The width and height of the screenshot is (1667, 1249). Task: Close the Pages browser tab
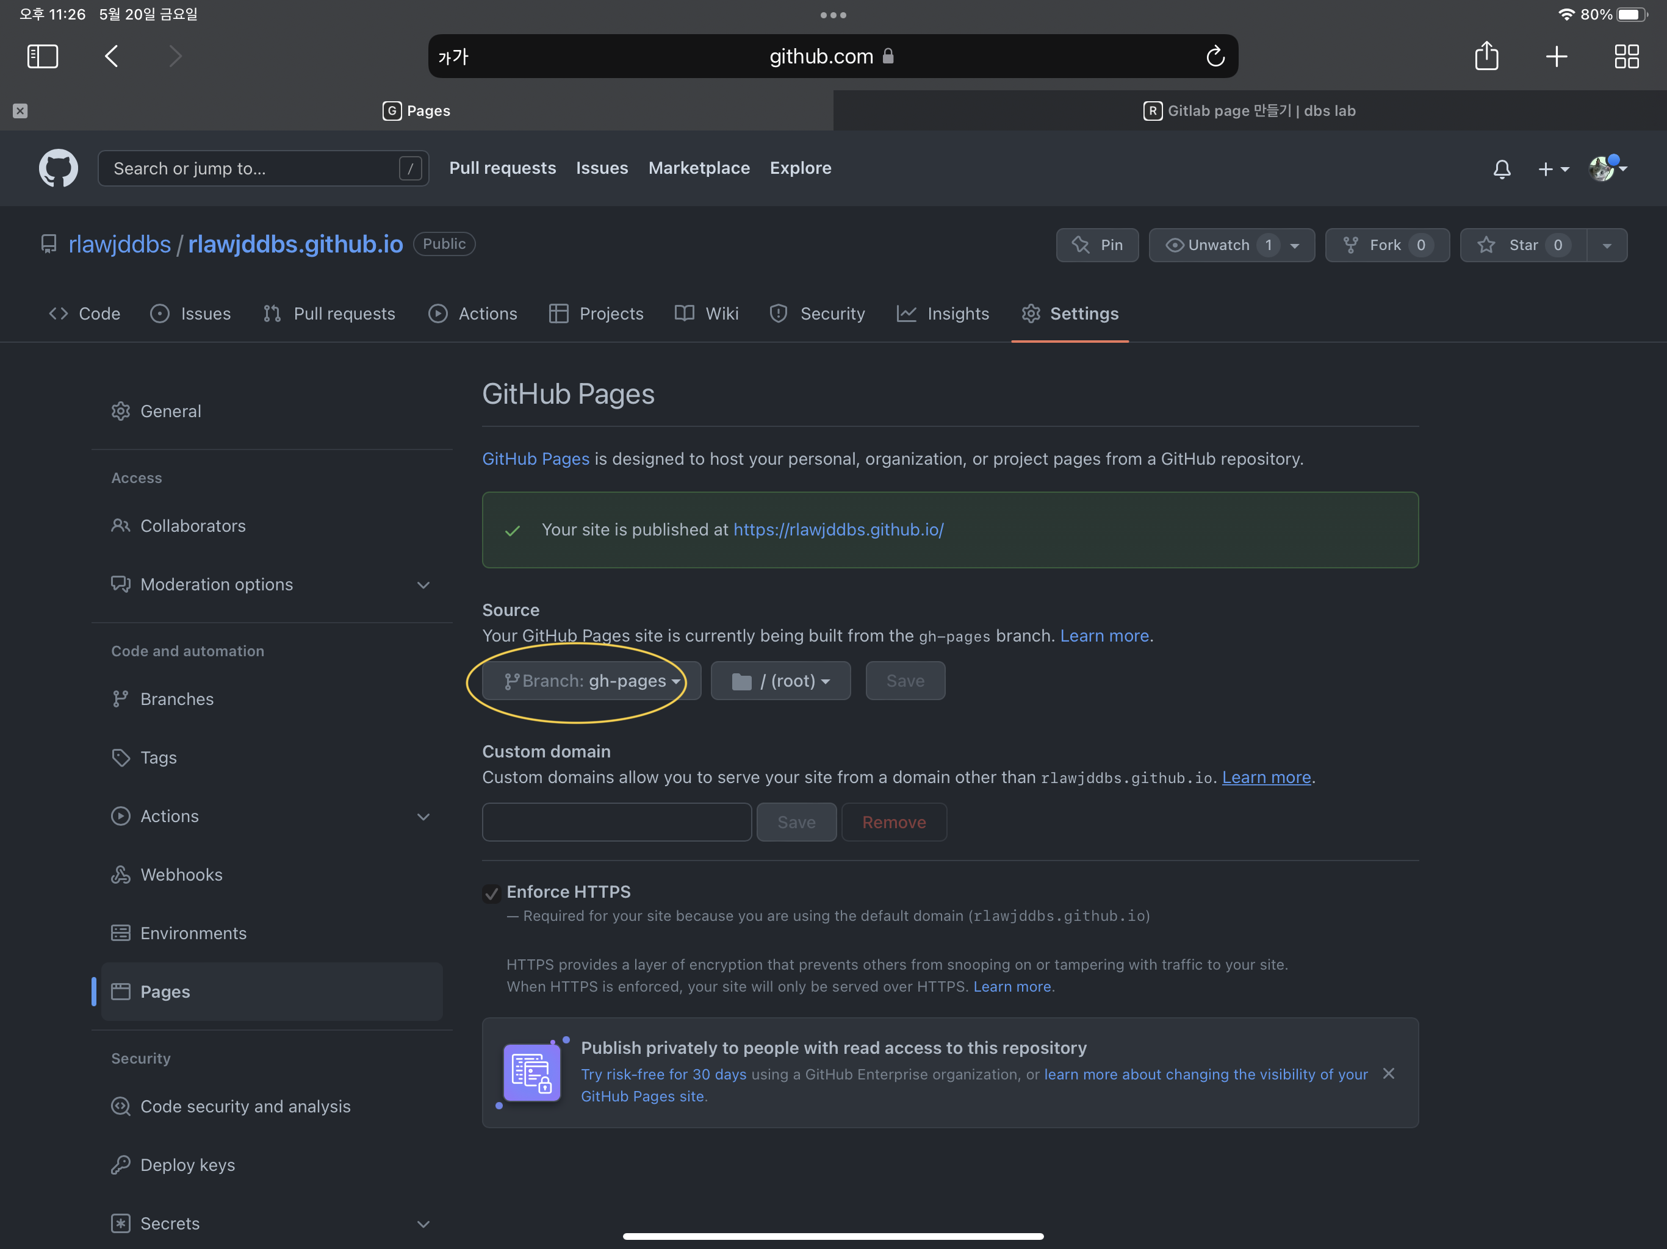[20, 111]
